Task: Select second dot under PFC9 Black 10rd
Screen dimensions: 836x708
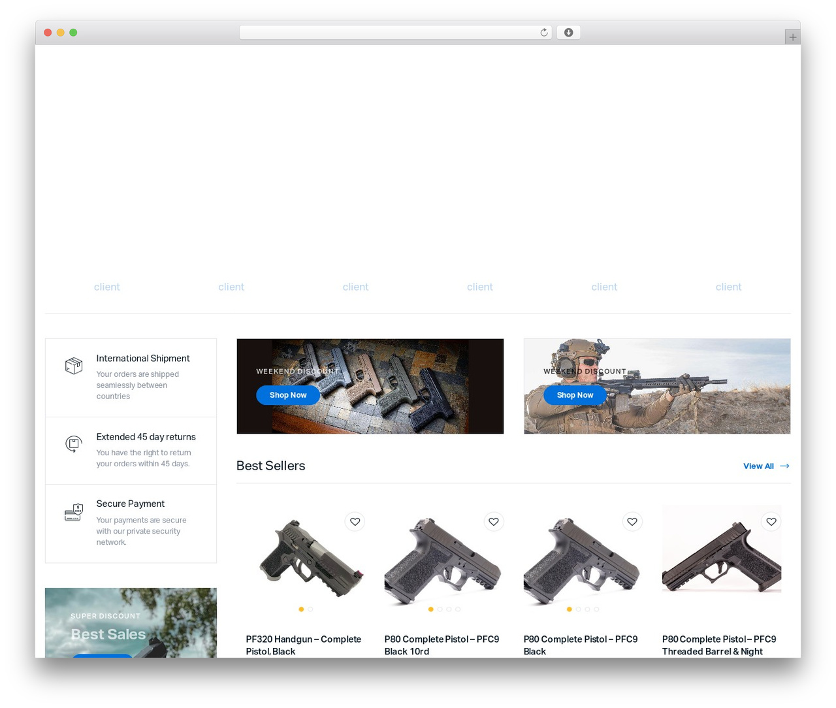Action: coord(440,609)
